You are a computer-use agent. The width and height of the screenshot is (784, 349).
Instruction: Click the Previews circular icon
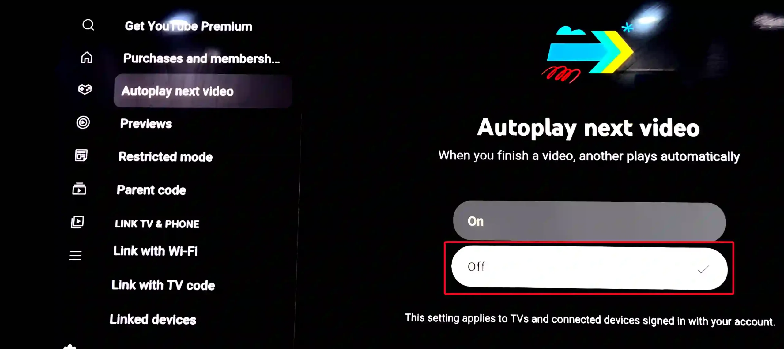tap(83, 123)
